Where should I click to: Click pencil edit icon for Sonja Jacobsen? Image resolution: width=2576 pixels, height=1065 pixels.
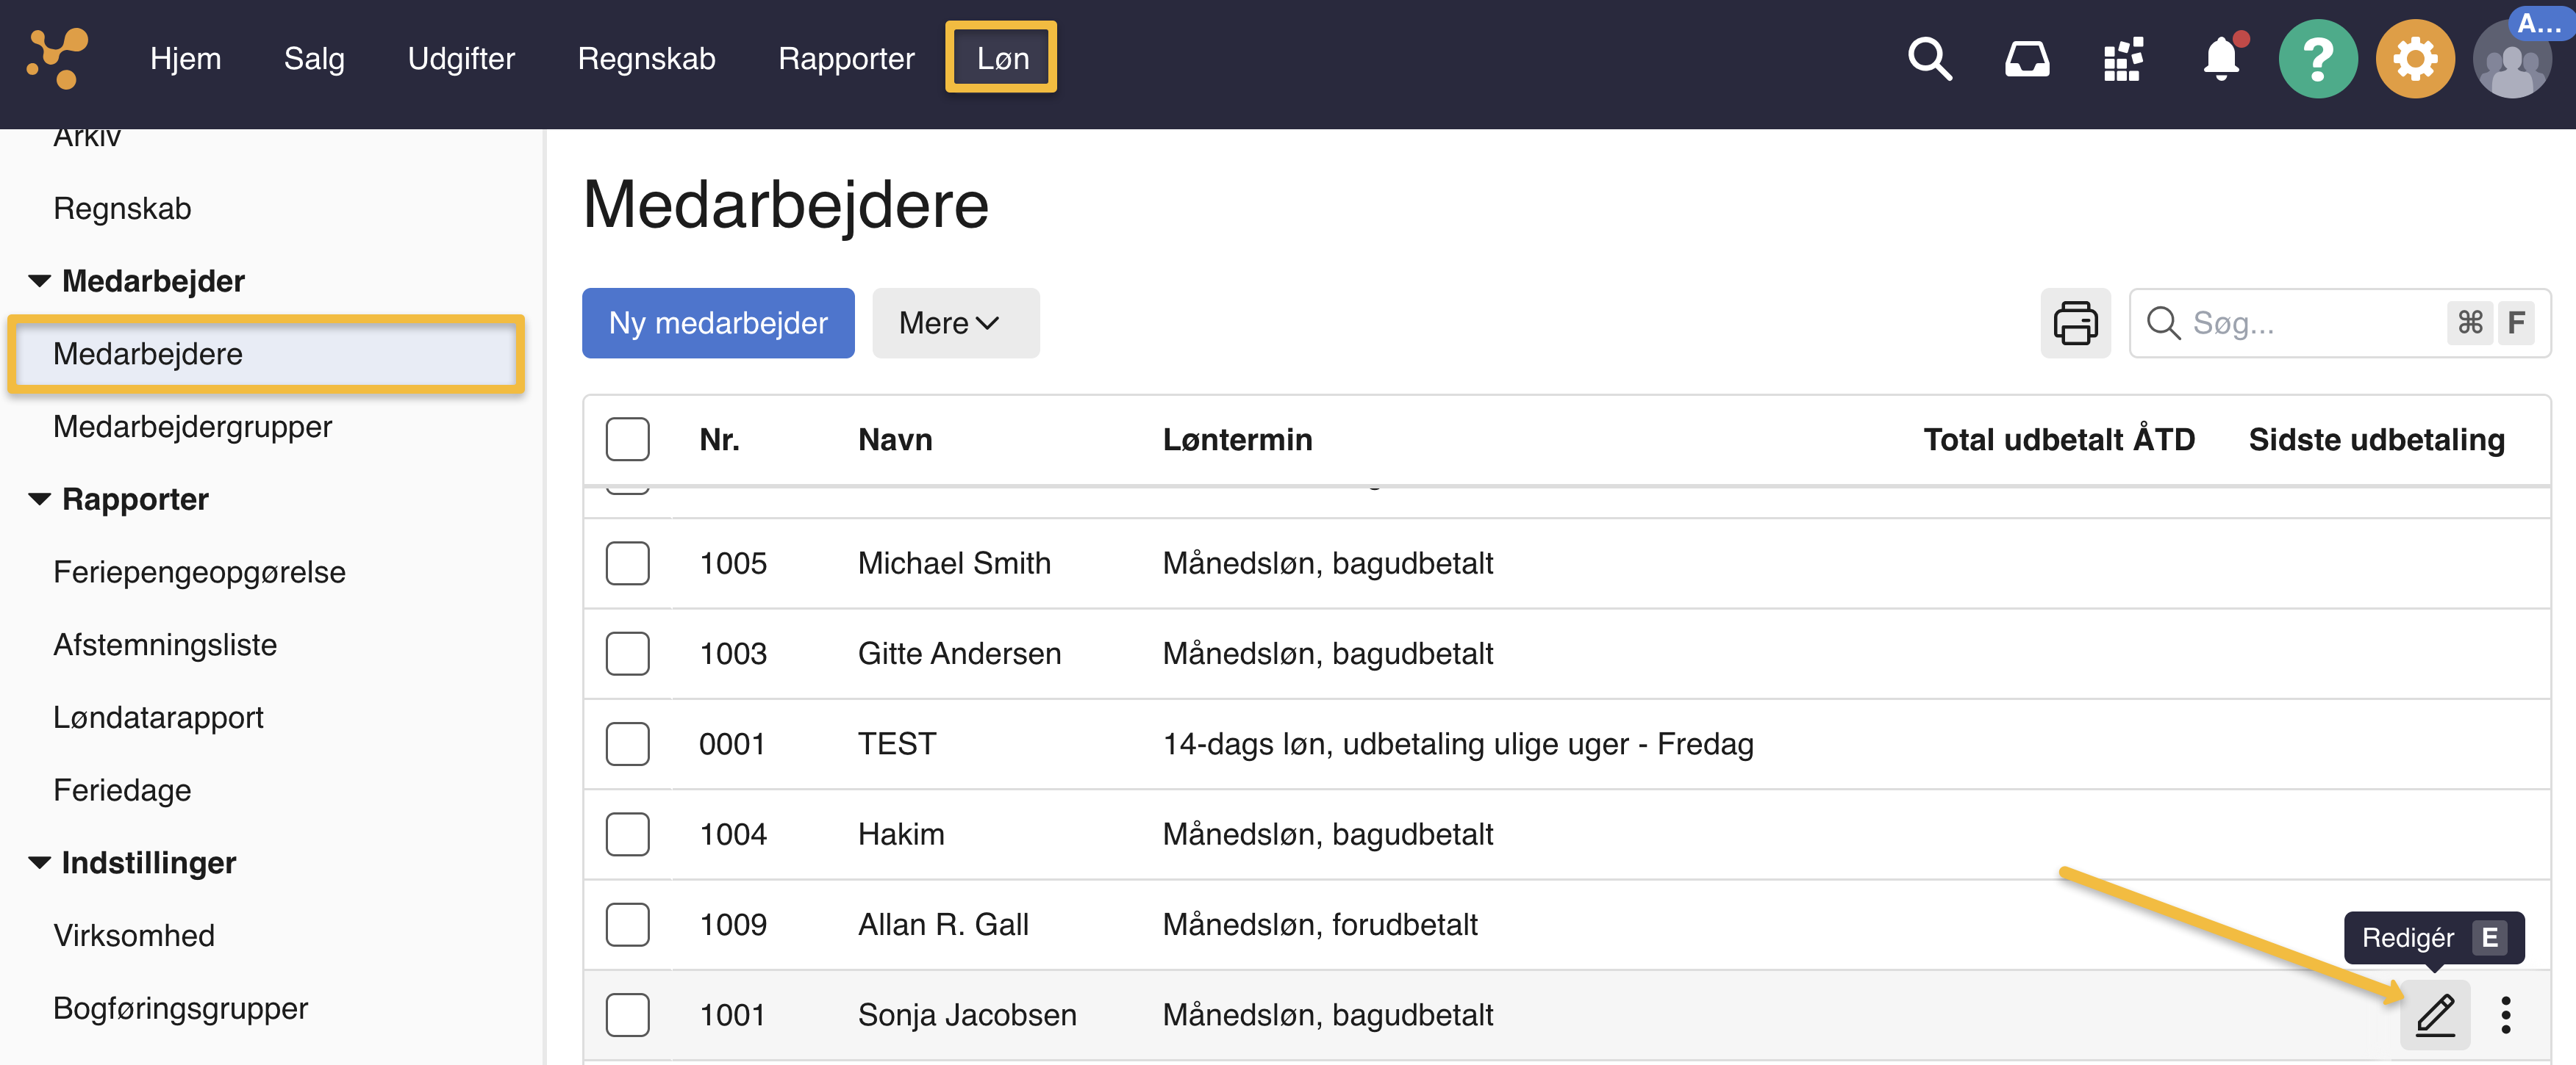(2435, 1014)
